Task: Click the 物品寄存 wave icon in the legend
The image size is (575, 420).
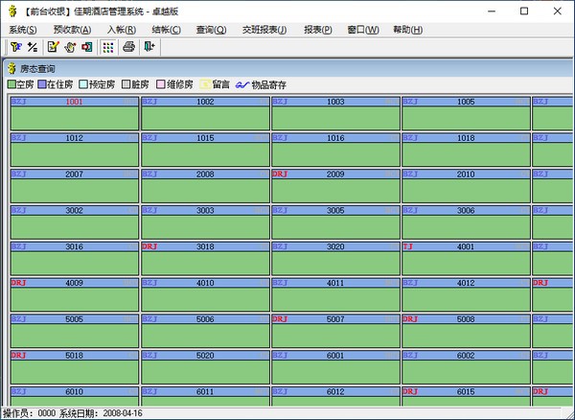Action: tap(241, 84)
